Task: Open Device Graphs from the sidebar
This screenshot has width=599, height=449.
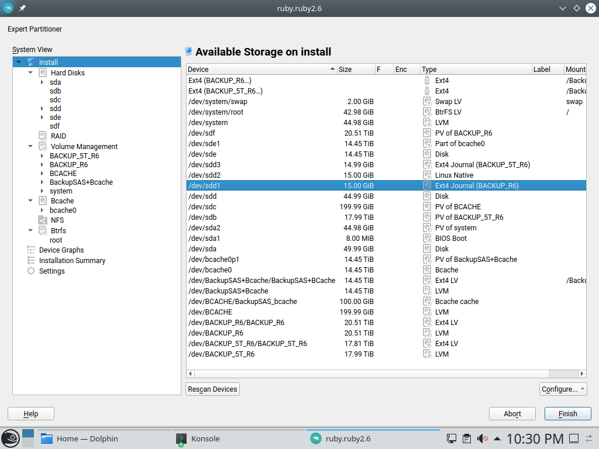Action: [61, 250]
